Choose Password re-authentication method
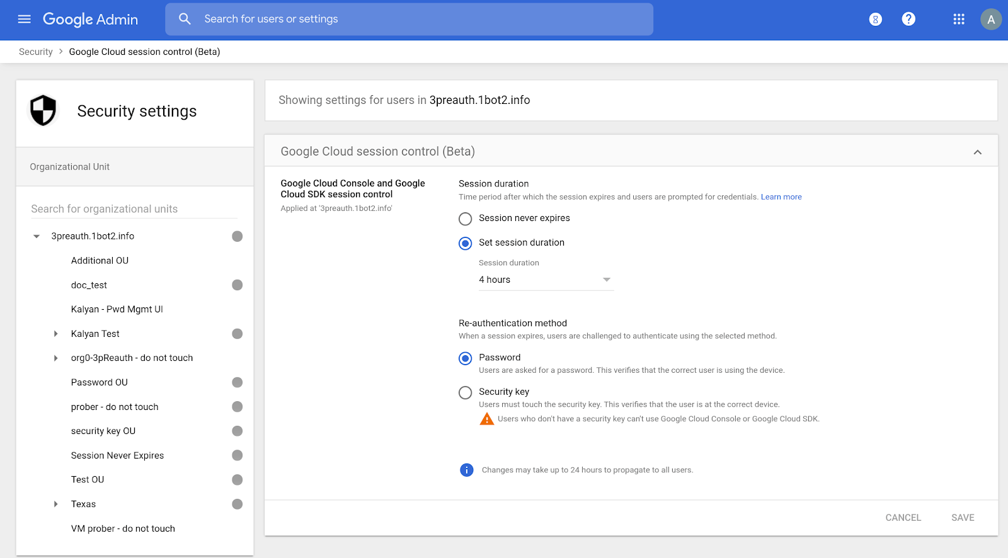This screenshot has height=558, width=1008. click(x=466, y=358)
